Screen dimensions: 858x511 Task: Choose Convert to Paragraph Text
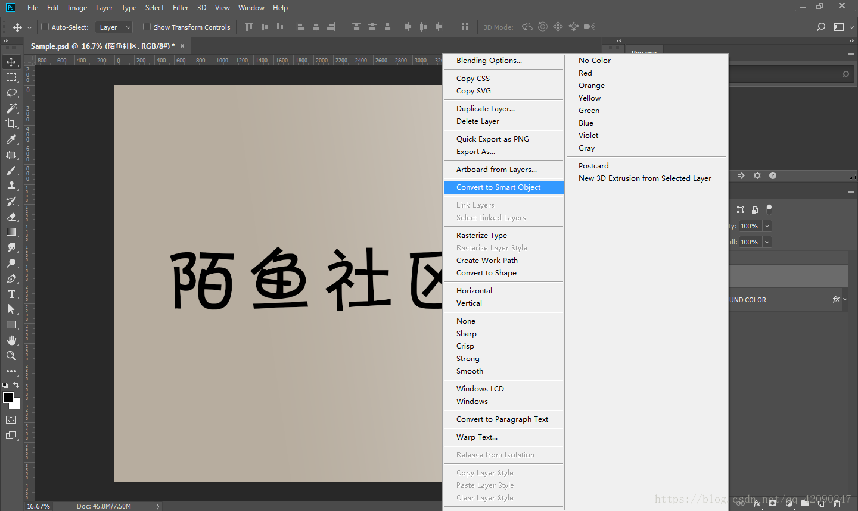pos(503,419)
